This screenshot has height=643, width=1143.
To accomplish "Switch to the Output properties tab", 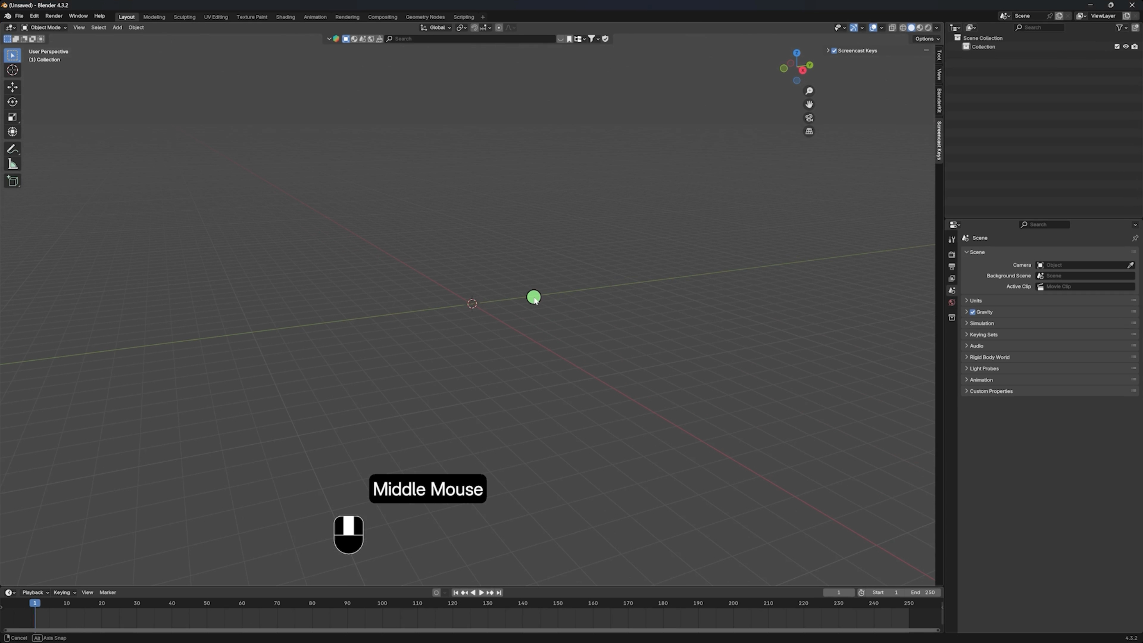I will 951,267.
